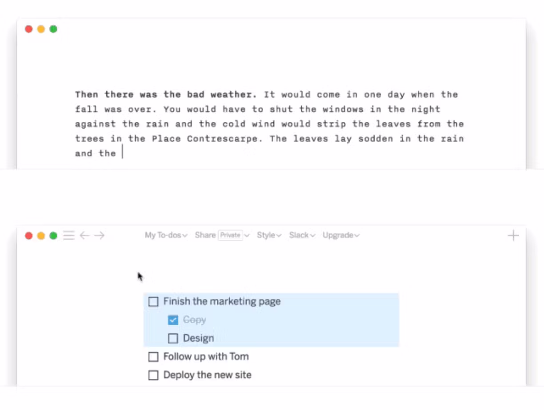The image size is (544, 410).
Task: Select Share from the toolbar
Action: click(204, 235)
